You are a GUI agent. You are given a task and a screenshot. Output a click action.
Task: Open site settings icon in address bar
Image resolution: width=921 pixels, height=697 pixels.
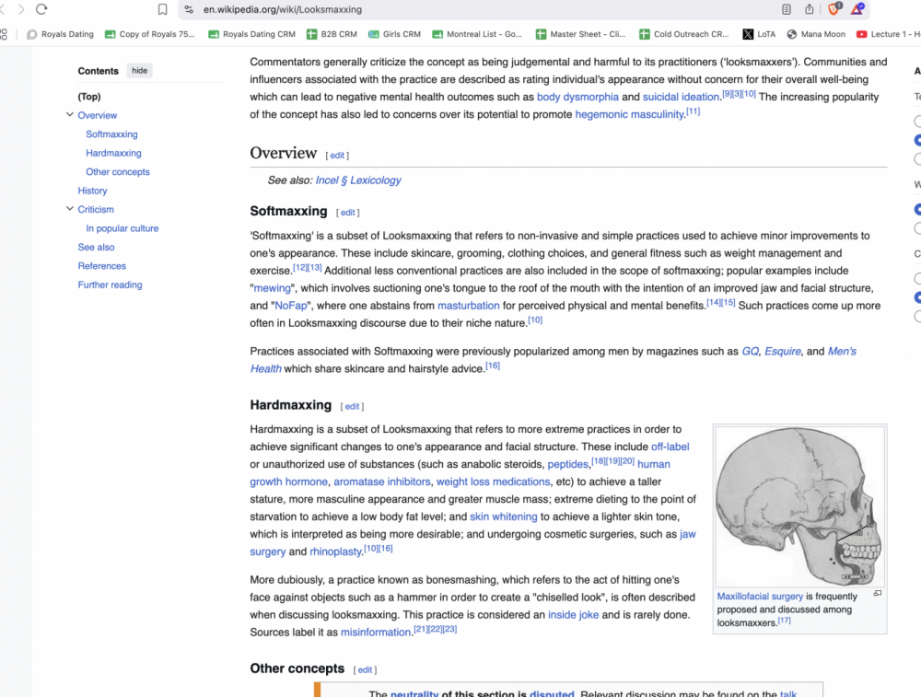coord(189,9)
